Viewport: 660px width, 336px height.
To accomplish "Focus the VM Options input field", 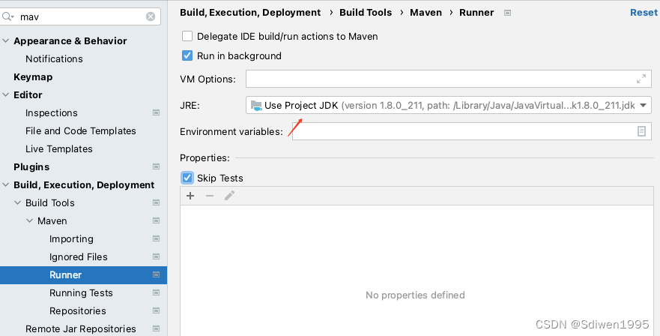I will click(449, 79).
